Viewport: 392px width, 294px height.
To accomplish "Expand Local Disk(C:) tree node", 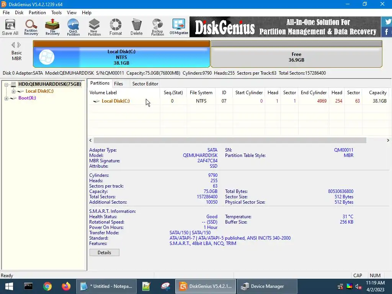I will point(13,91).
